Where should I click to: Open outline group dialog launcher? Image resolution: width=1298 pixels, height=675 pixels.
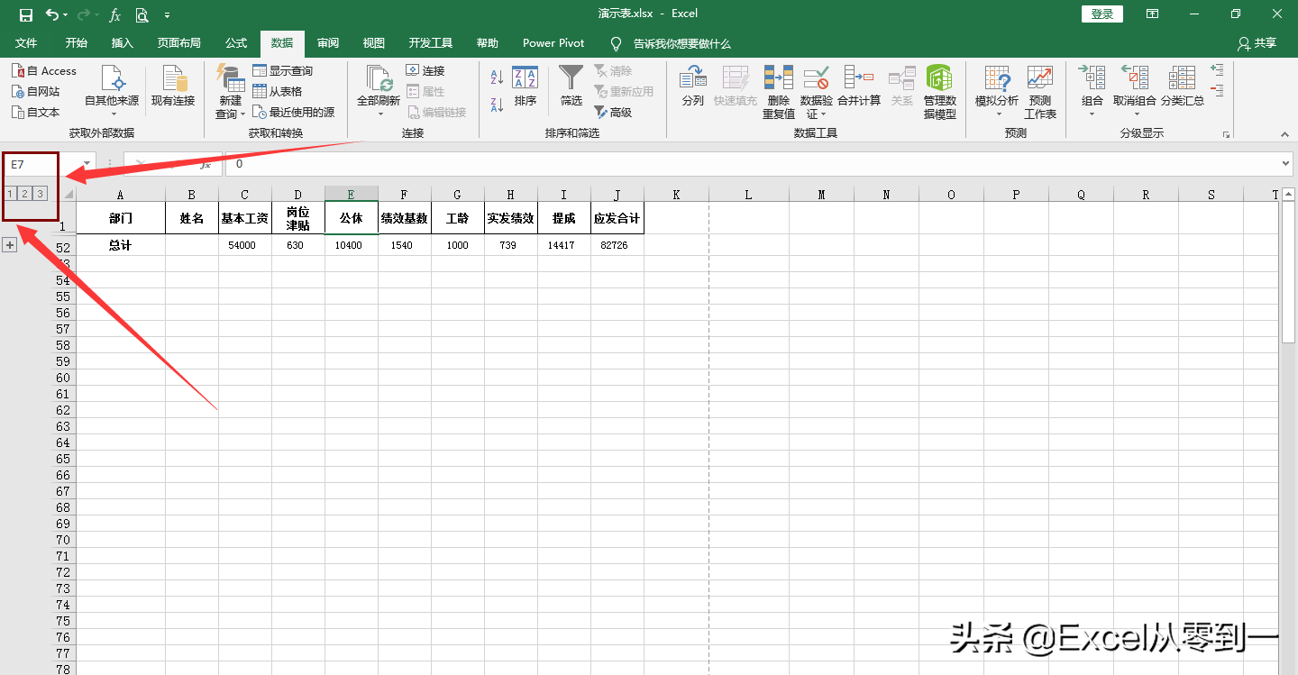1226,134
